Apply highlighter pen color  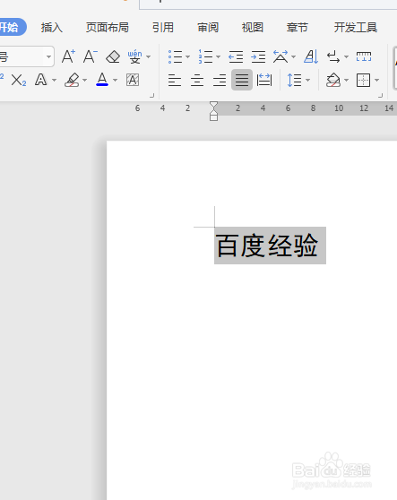tap(72, 80)
